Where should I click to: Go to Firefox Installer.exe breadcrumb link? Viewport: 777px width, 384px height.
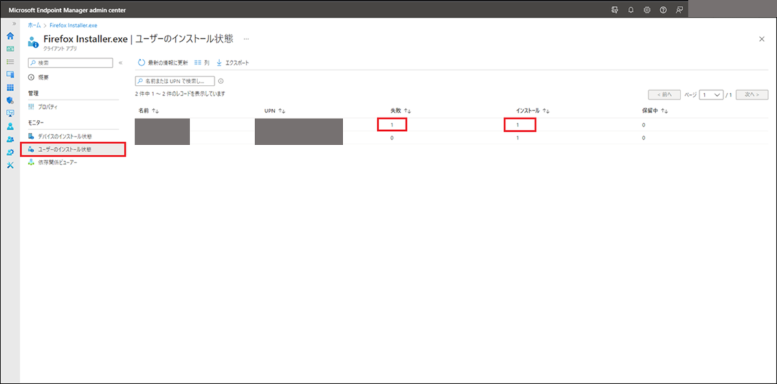(x=73, y=25)
